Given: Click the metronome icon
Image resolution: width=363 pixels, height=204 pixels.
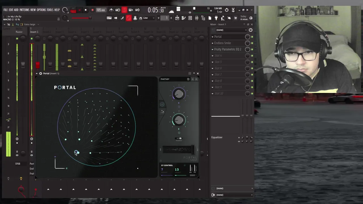Looking at the screenshot, I should click(111, 10).
